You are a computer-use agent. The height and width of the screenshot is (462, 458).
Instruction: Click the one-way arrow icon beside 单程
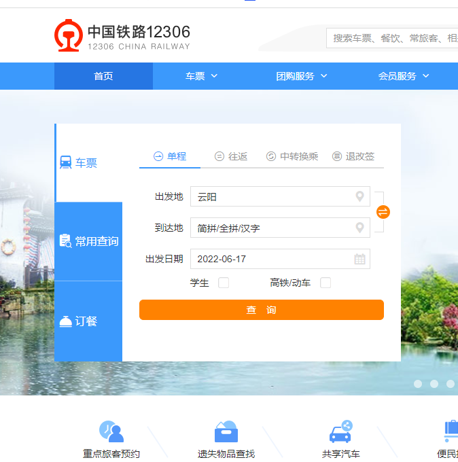pyautogui.click(x=158, y=156)
